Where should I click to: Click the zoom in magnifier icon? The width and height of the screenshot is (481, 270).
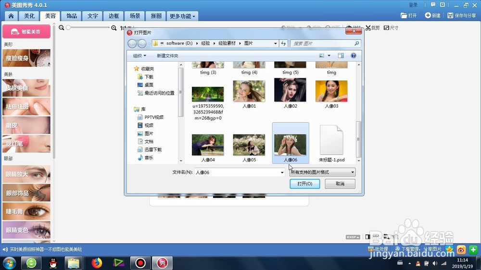[x=114, y=28]
